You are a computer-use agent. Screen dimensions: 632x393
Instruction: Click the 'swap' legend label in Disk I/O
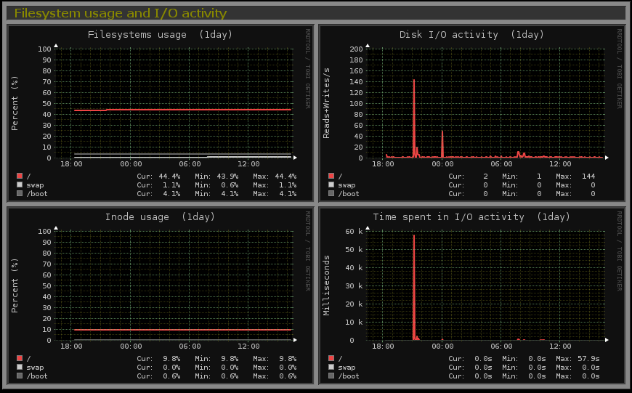[x=347, y=185]
